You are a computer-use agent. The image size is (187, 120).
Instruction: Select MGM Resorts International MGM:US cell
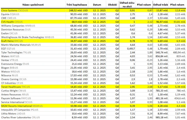(x=22, y=106)
